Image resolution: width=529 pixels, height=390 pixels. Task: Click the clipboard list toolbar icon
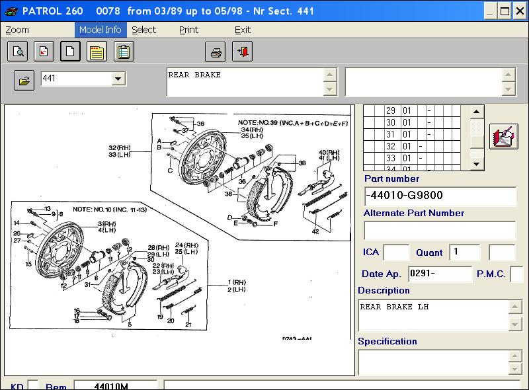click(x=124, y=52)
